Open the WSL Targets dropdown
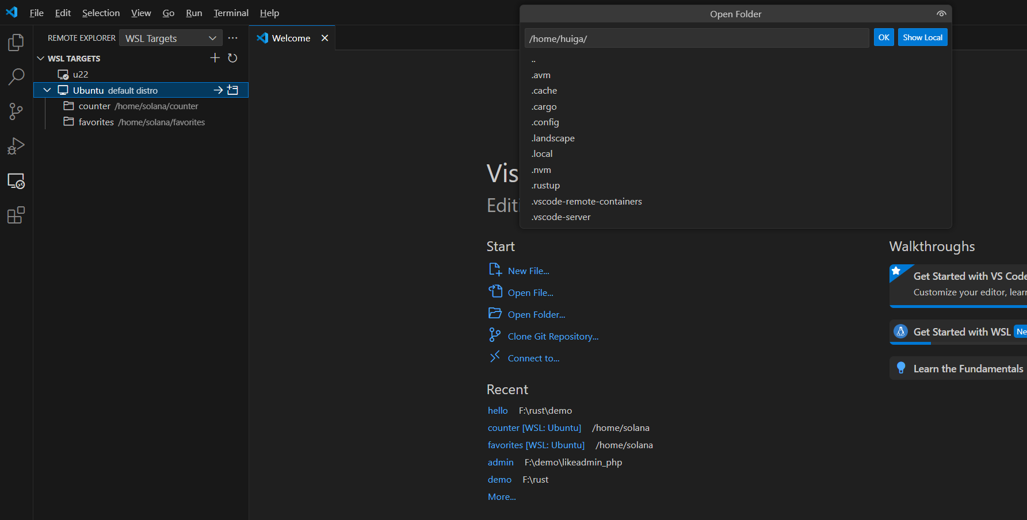The height and width of the screenshot is (520, 1027). [171, 38]
